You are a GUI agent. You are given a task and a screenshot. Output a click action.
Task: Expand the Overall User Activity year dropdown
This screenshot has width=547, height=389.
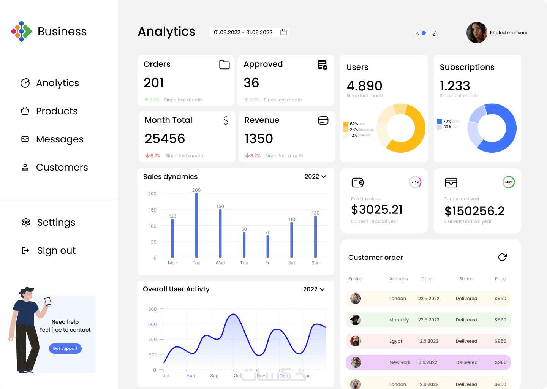(x=314, y=289)
